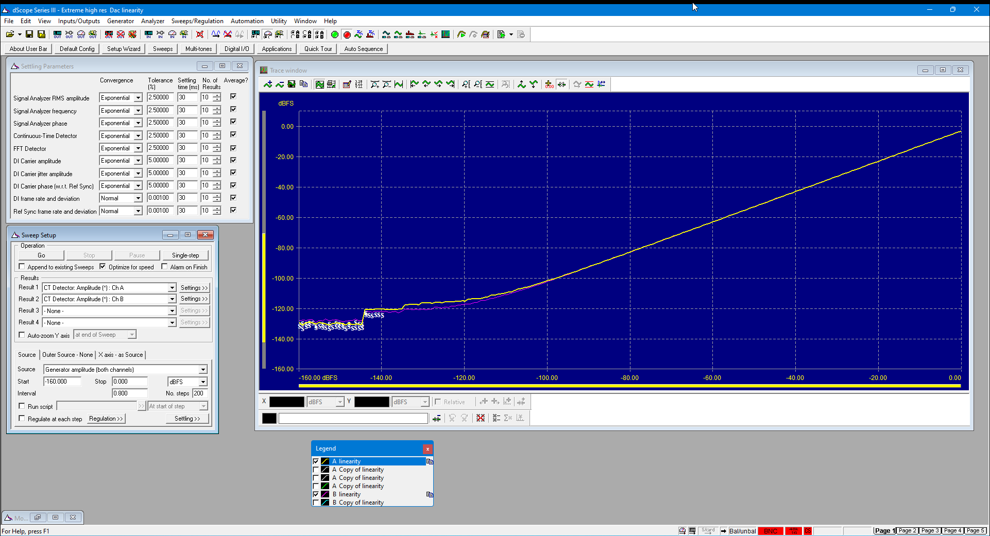Click the move trace up arrow icon
Screen dimensions: 990x536
coord(522,84)
